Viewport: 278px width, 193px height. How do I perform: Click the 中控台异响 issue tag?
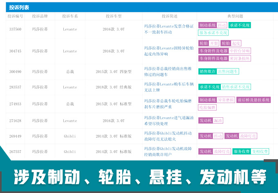point(240,51)
